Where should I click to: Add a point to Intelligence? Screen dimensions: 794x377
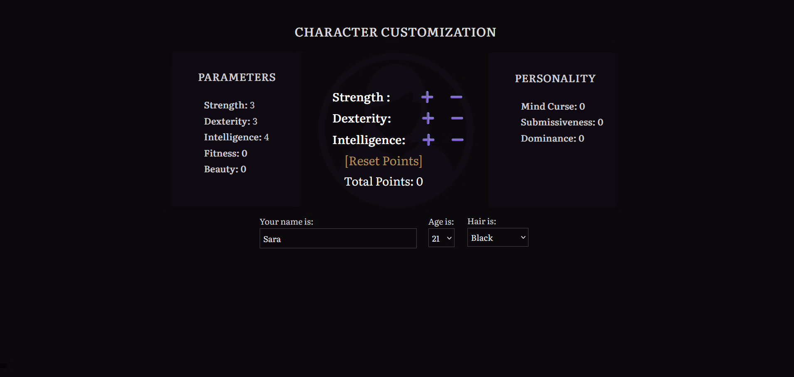pos(428,140)
